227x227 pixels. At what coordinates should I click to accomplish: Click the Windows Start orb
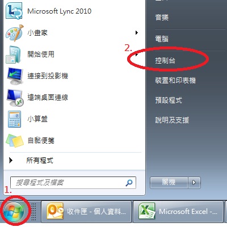[x=14, y=212]
